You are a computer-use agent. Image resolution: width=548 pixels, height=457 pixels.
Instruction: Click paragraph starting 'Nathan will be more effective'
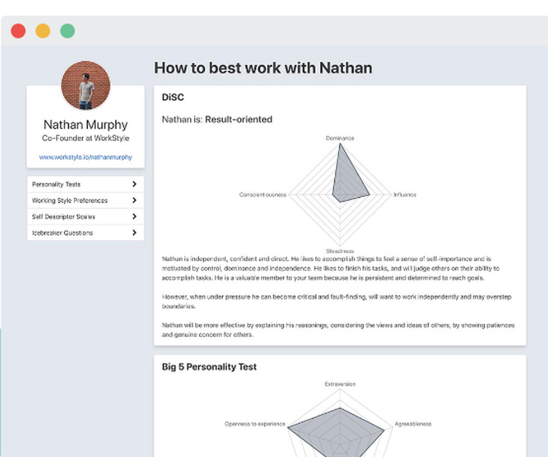coord(338,330)
